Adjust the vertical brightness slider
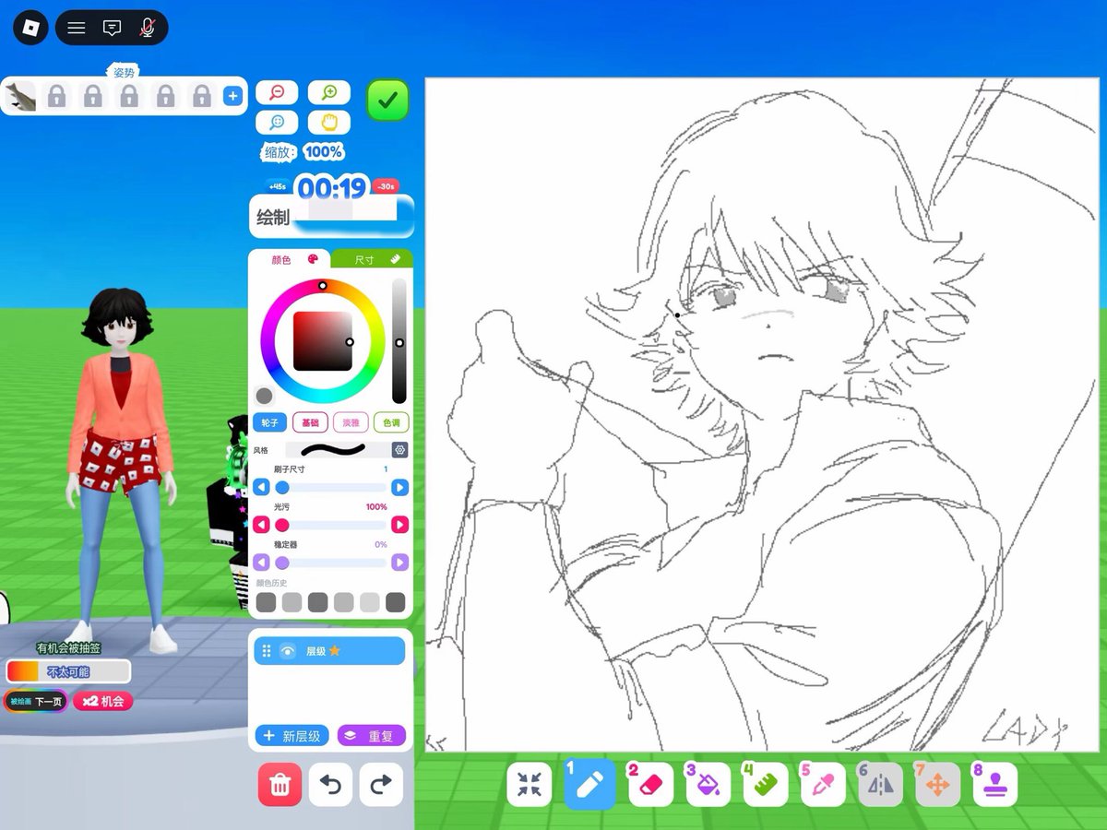 [x=399, y=341]
